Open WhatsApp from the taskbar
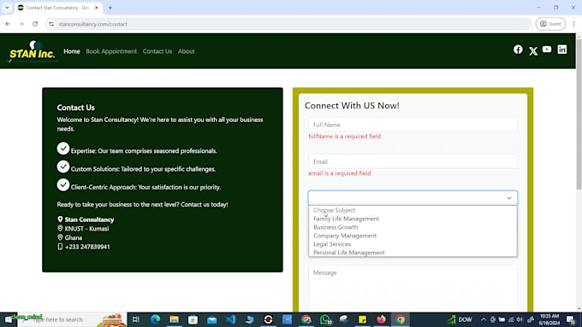Viewport: 582px width, 327px height. coord(325,319)
